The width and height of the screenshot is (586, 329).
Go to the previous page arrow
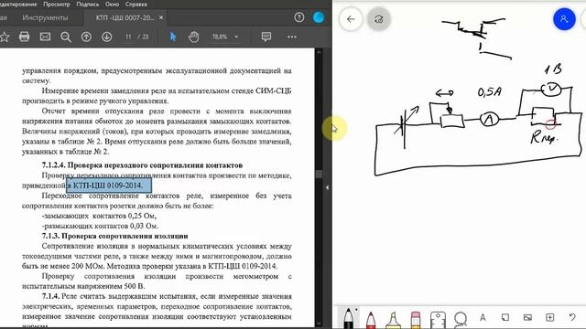[x=86, y=37]
